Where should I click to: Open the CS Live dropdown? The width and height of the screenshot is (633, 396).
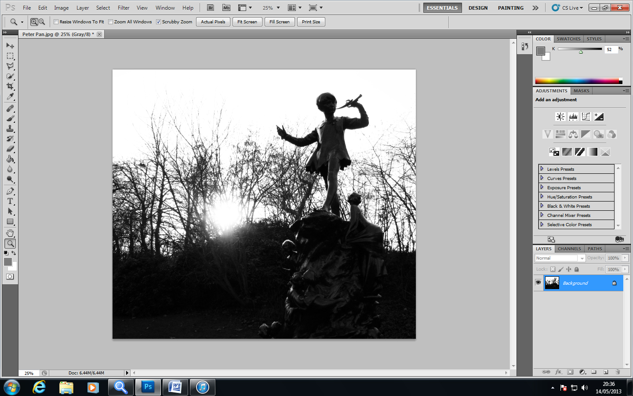click(x=568, y=8)
